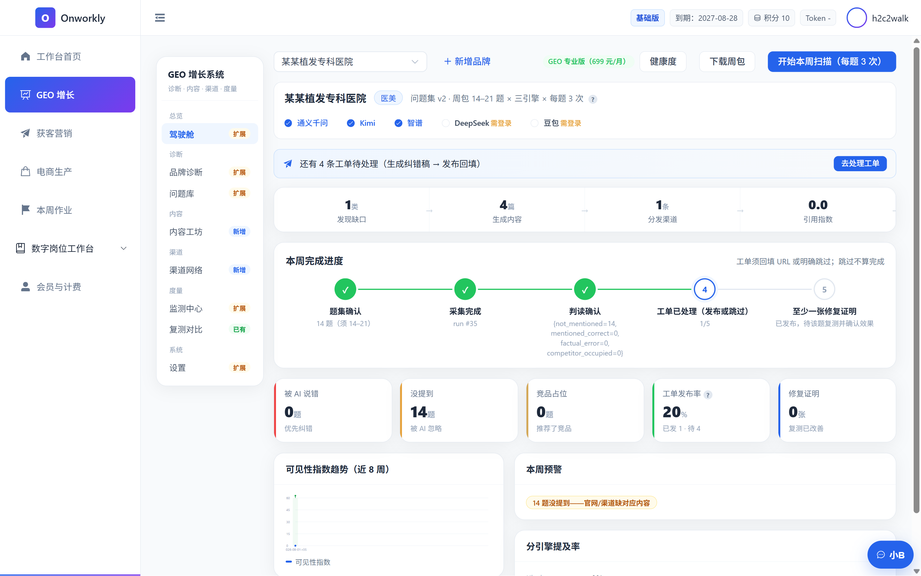Open 渠道网络 menu item

point(210,270)
